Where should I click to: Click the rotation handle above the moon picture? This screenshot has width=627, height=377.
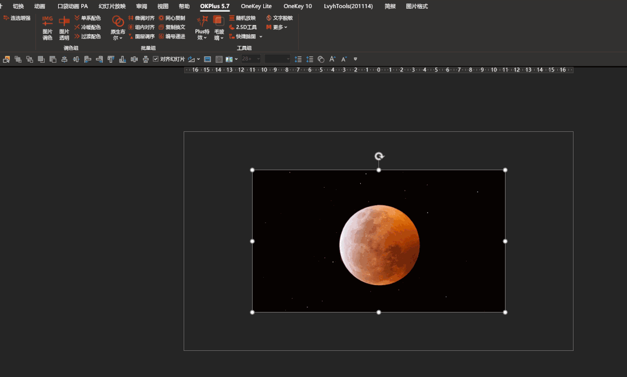click(x=379, y=156)
